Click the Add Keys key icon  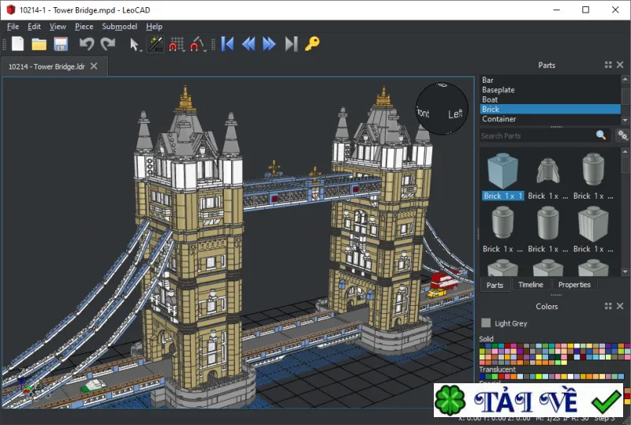coord(312,43)
